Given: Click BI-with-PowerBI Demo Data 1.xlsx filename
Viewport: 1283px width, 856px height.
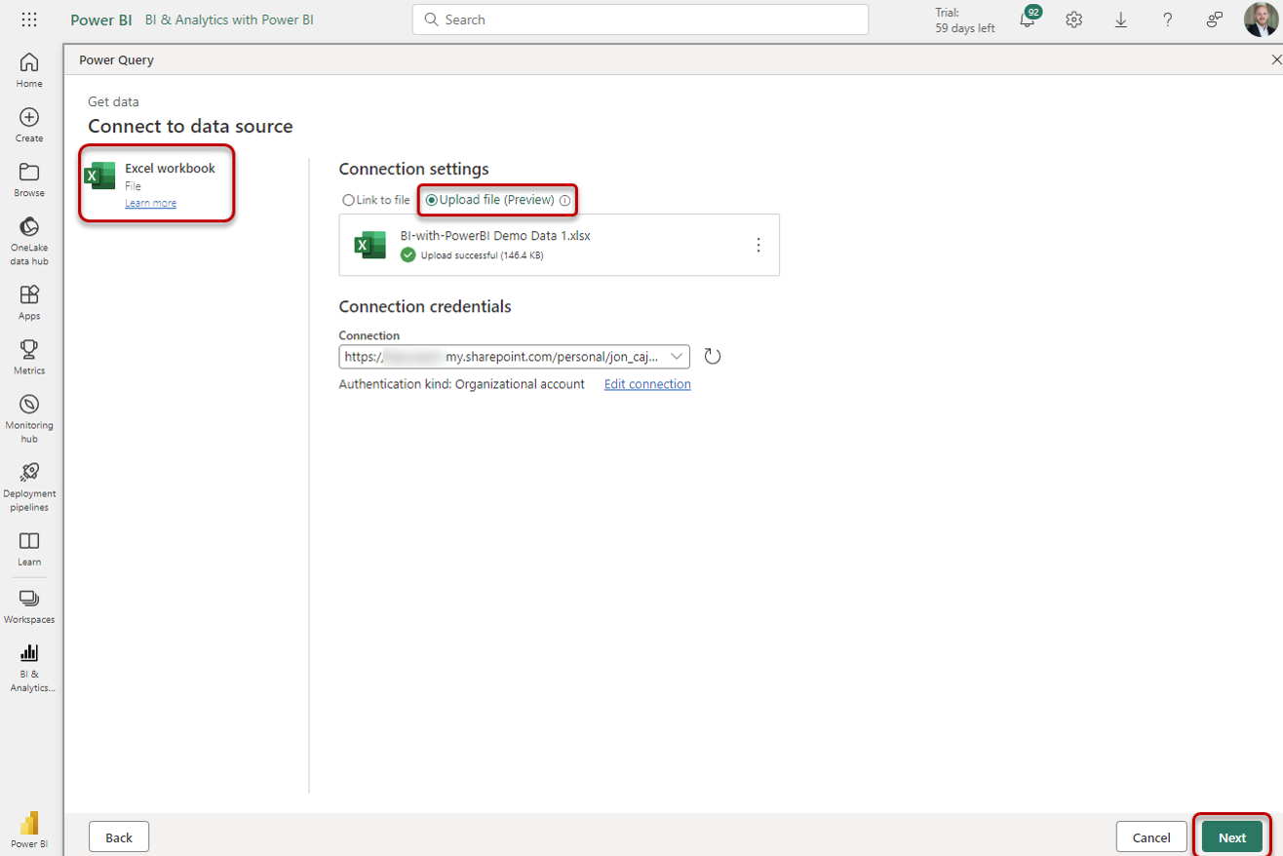Looking at the screenshot, I should [495, 236].
